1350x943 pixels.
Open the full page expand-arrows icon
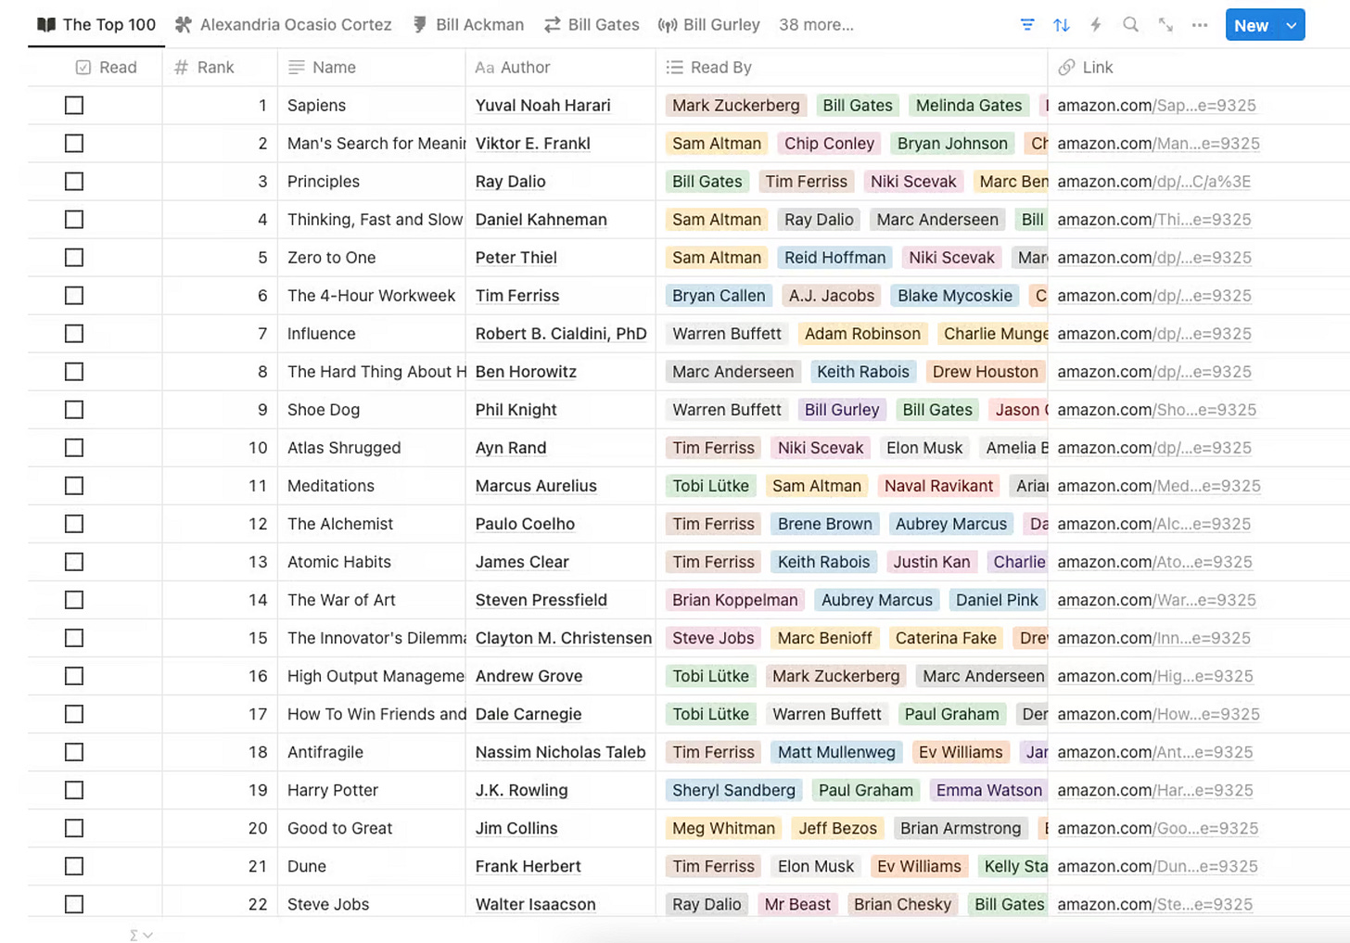pyautogui.click(x=1165, y=25)
